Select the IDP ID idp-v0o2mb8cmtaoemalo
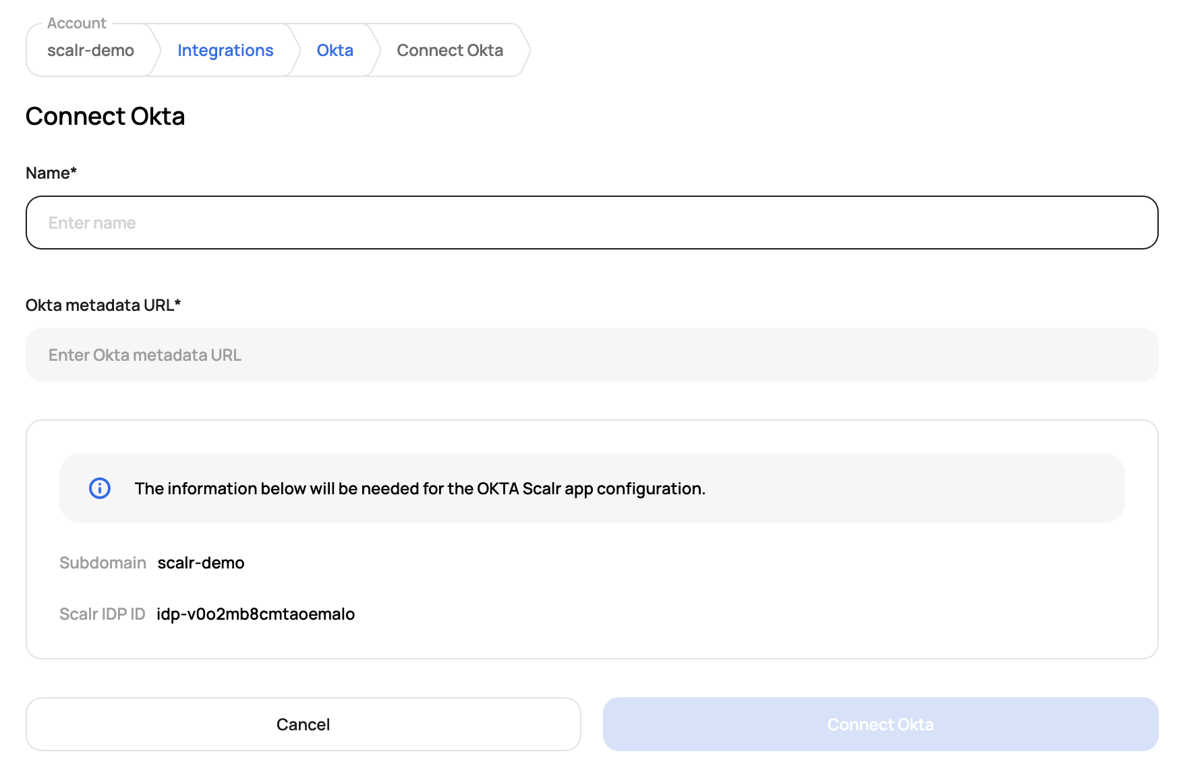This screenshot has width=1179, height=762. click(256, 614)
